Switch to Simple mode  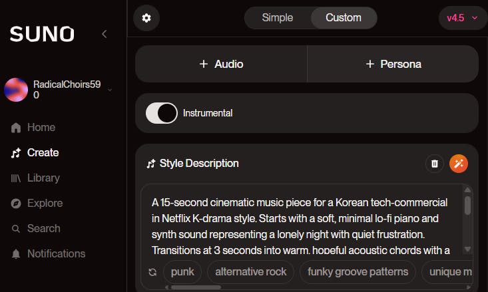pyautogui.click(x=278, y=18)
